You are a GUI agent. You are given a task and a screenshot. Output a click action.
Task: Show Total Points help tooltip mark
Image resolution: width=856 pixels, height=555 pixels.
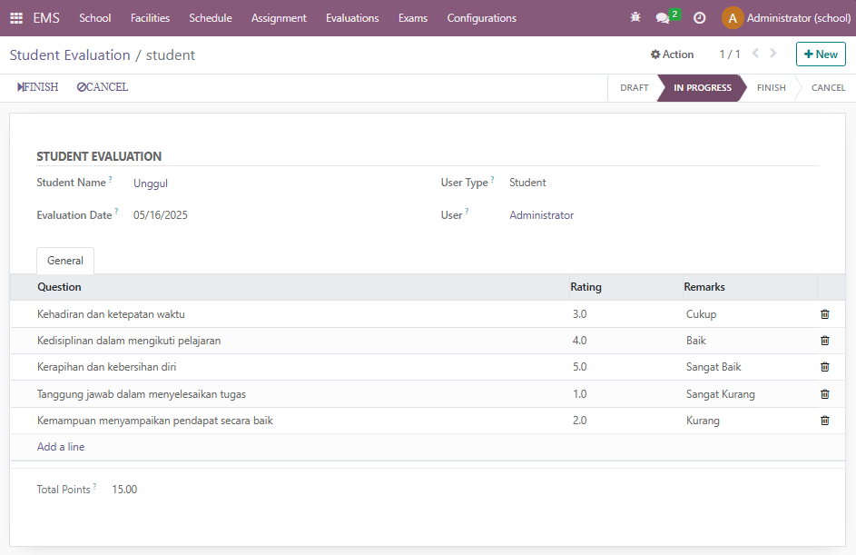coord(94,486)
